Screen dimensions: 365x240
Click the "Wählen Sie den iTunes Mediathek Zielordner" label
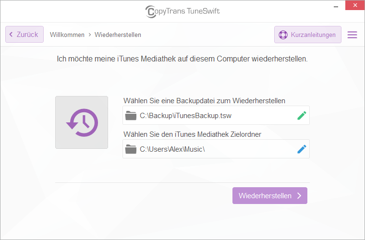pos(192,134)
